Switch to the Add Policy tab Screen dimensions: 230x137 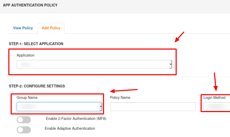point(51,28)
